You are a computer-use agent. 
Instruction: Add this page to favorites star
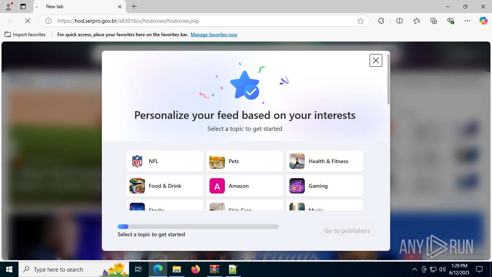[361, 21]
